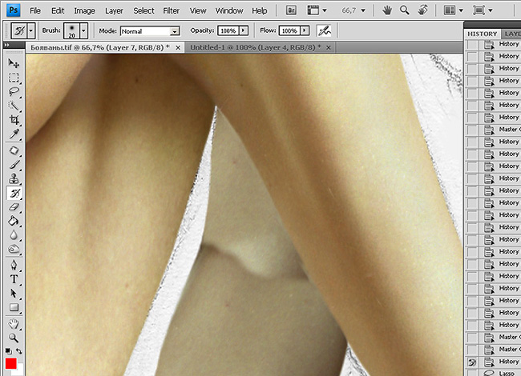The height and width of the screenshot is (376, 521).
Task: Switch to the Layers panel tab
Action: point(511,34)
